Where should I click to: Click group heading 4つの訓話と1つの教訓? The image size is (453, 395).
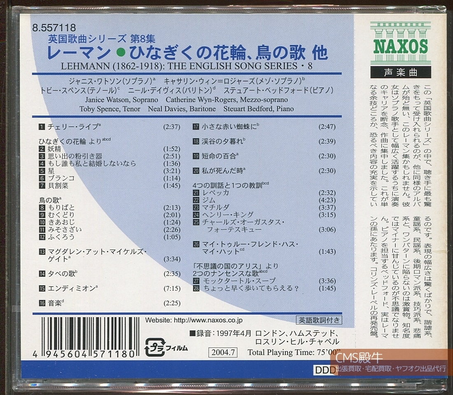[x=231, y=186]
